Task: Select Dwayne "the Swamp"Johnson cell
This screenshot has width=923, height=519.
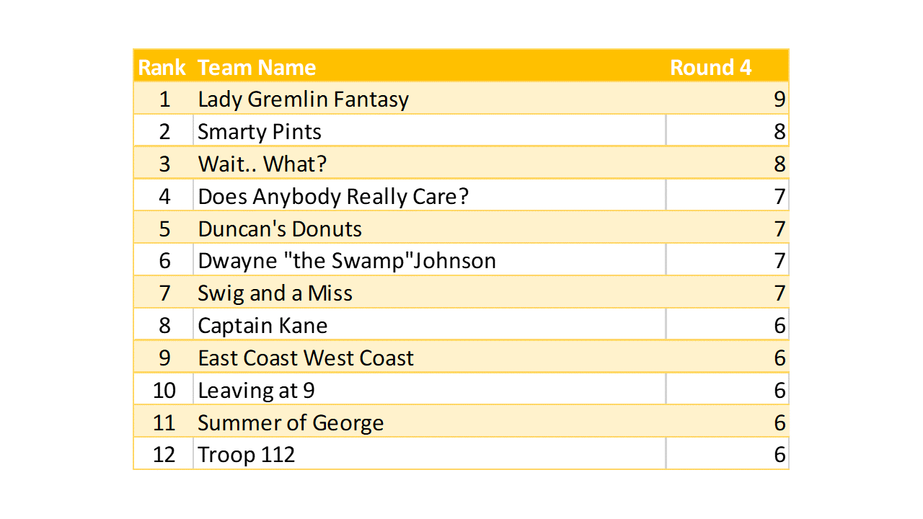Action: [347, 260]
